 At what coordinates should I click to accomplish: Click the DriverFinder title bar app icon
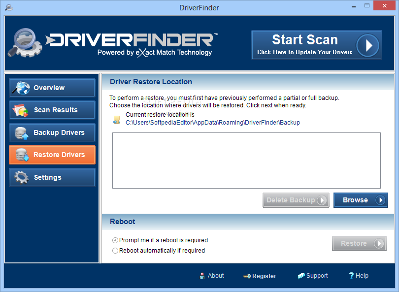coord(9,7)
